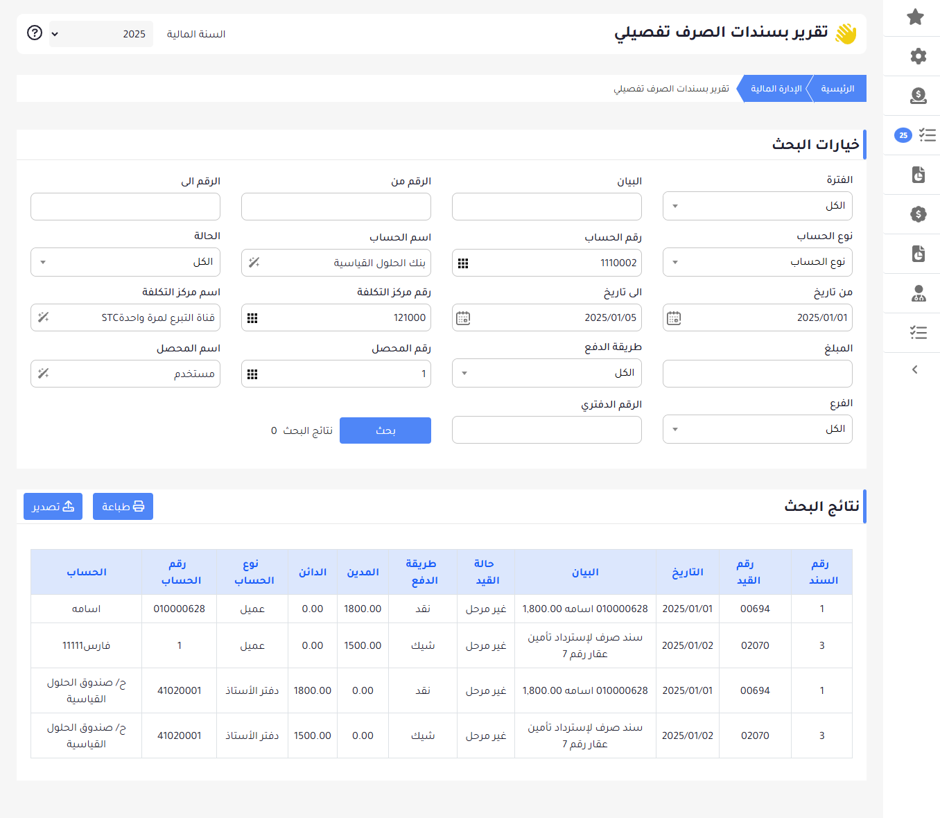Viewport: 940px width, 818px height.
Task: Open favorites star icon in sidebar
Action: pos(916,17)
